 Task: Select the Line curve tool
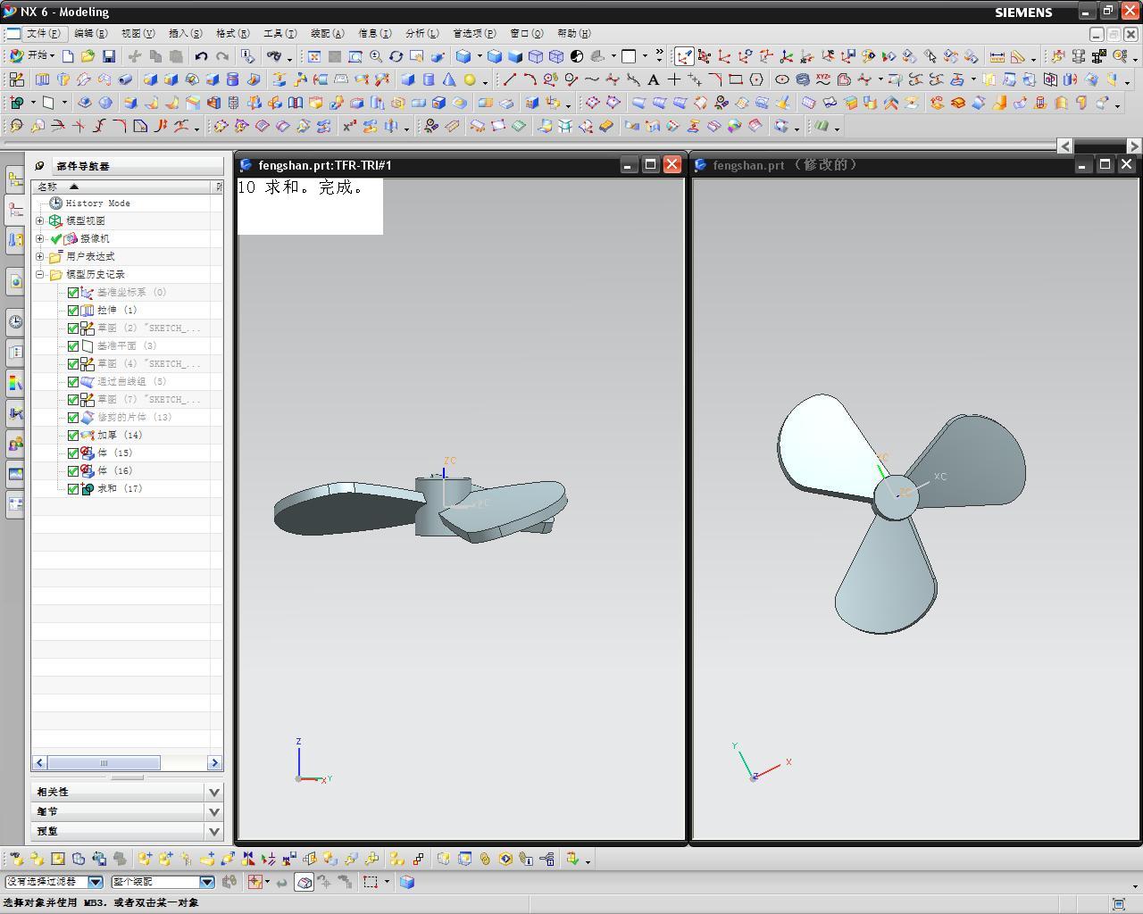(509, 79)
